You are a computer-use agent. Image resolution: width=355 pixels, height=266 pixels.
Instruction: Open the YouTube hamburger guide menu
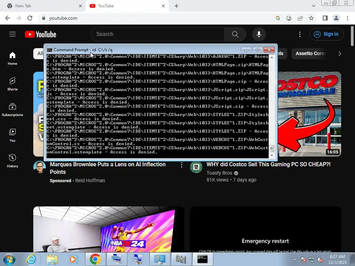[12, 34]
